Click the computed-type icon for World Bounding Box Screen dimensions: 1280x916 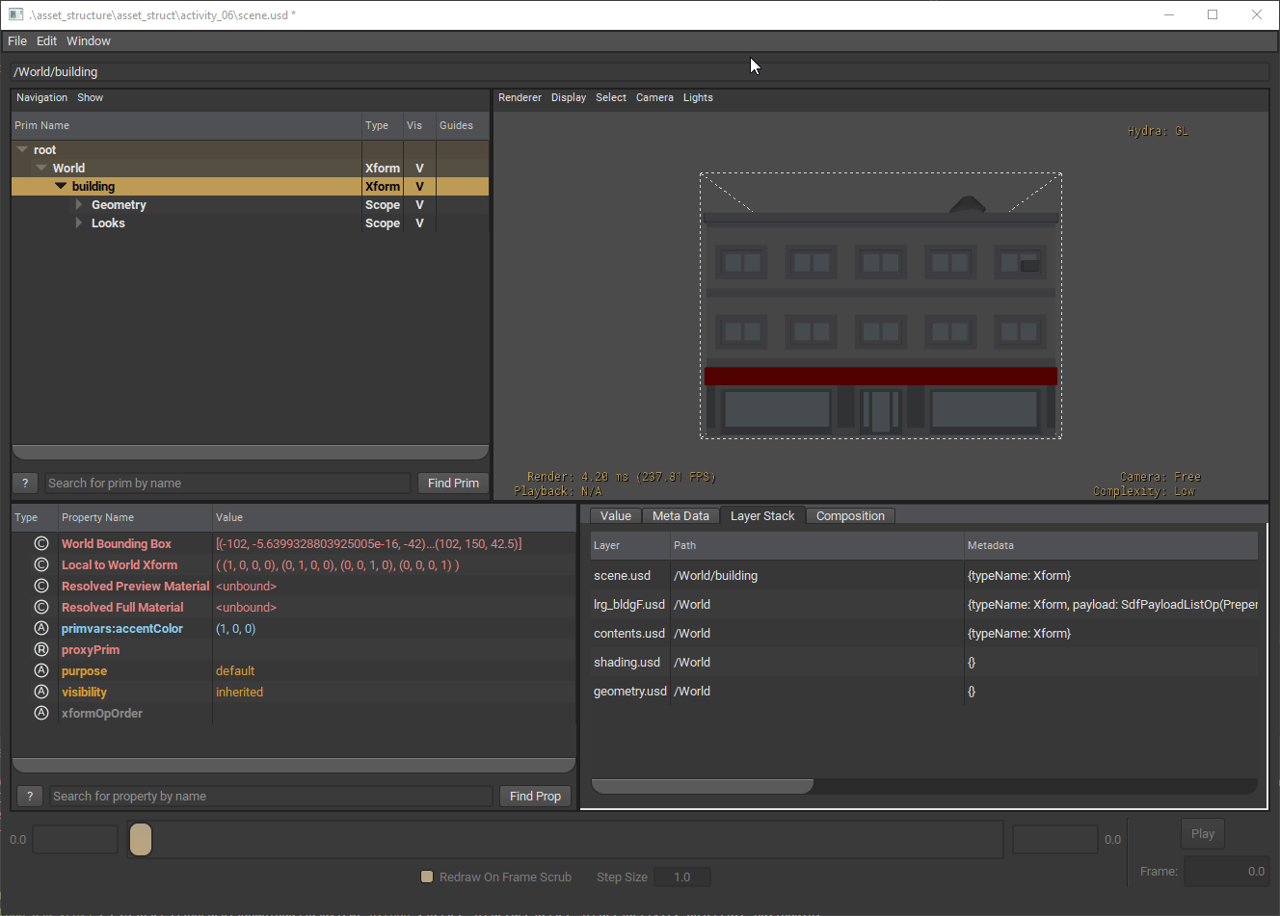41,543
